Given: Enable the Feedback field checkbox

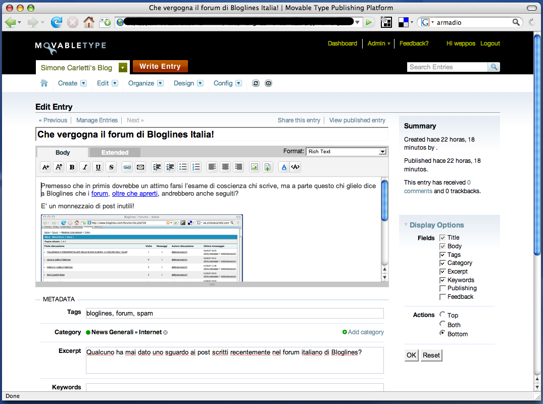Looking at the screenshot, I should [442, 297].
